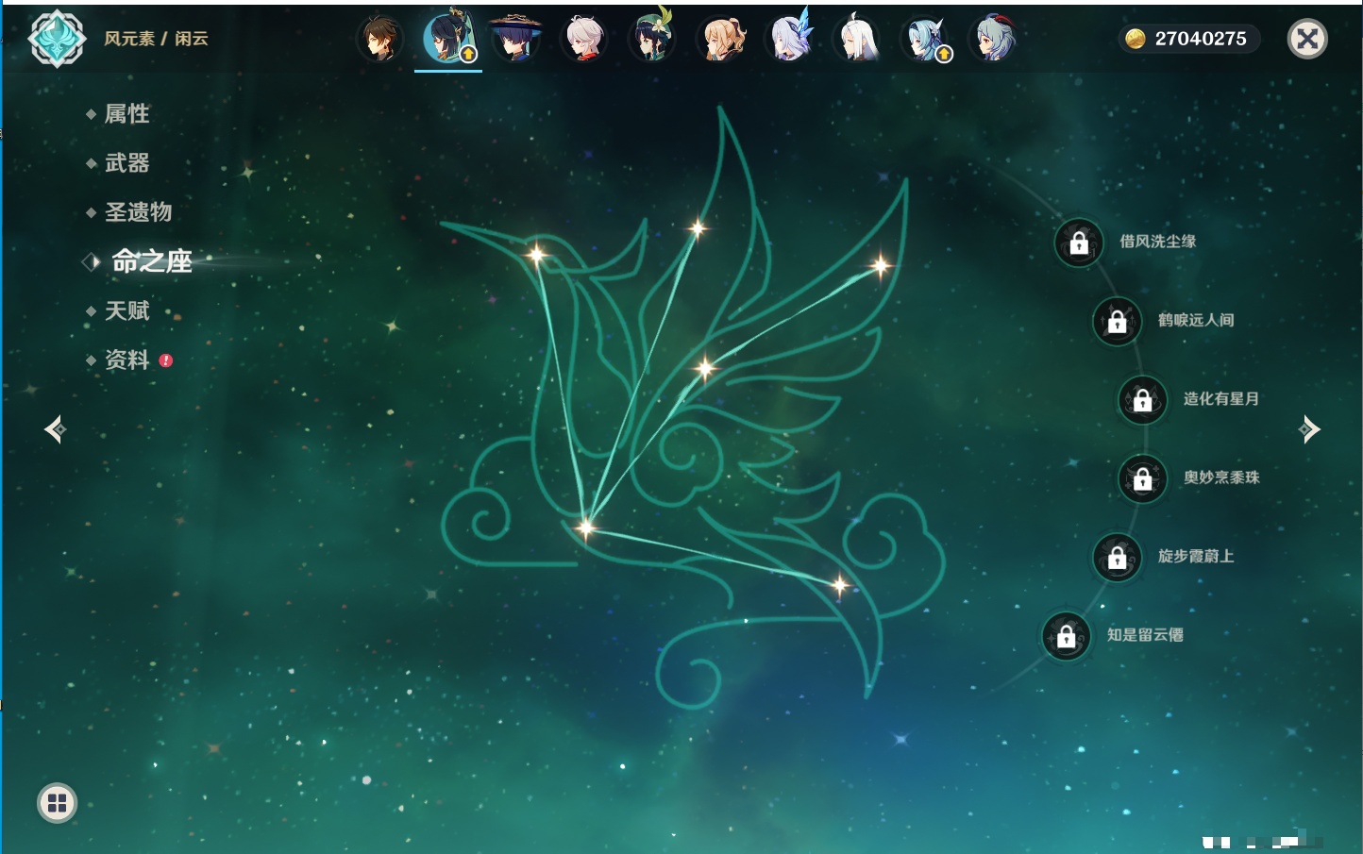
Task: Select Venti's portrait icon
Action: pos(652,40)
